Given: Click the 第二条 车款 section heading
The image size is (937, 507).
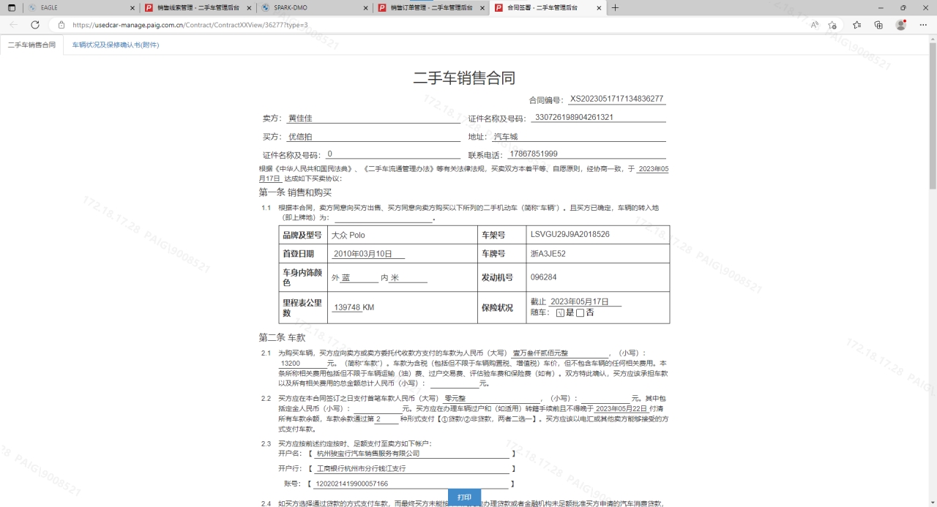Looking at the screenshot, I should coord(282,338).
